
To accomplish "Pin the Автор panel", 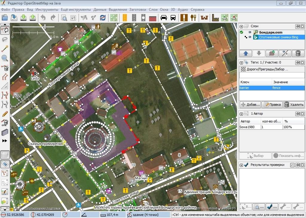I will coord(297,113).
